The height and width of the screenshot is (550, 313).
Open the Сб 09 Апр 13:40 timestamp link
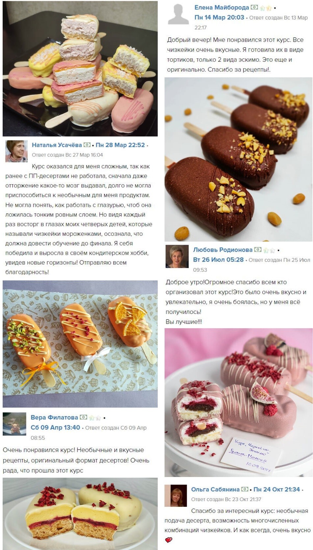point(55,427)
